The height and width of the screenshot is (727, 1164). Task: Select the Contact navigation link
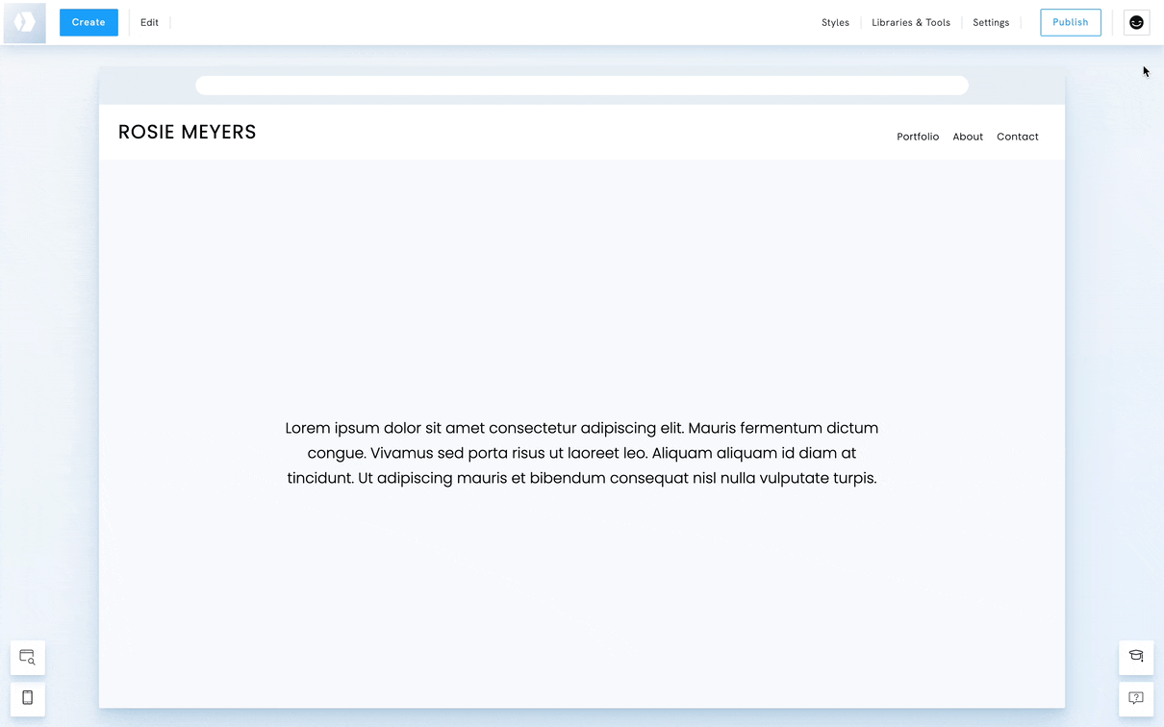pos(1017,137)
